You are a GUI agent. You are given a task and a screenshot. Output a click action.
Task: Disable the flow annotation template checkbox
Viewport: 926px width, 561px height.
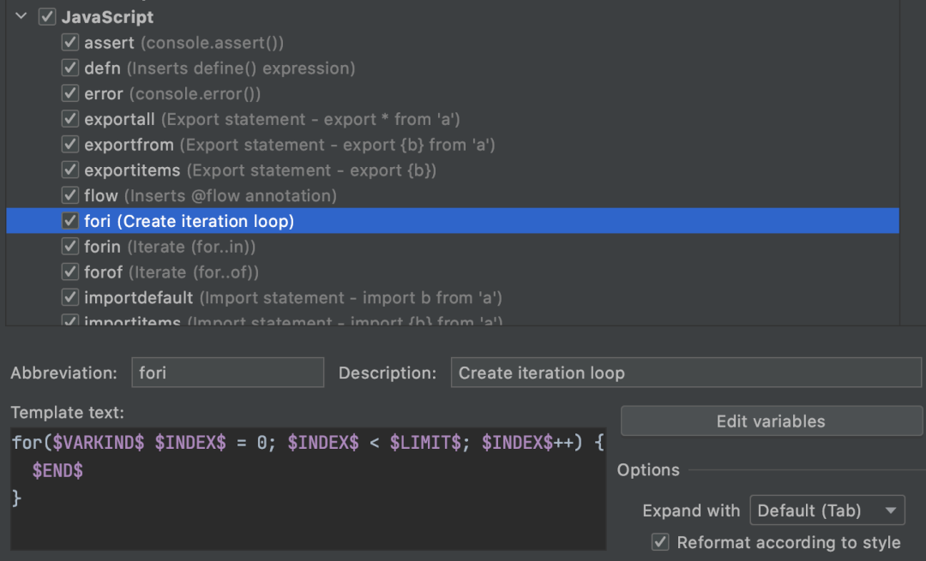(70, 196)
